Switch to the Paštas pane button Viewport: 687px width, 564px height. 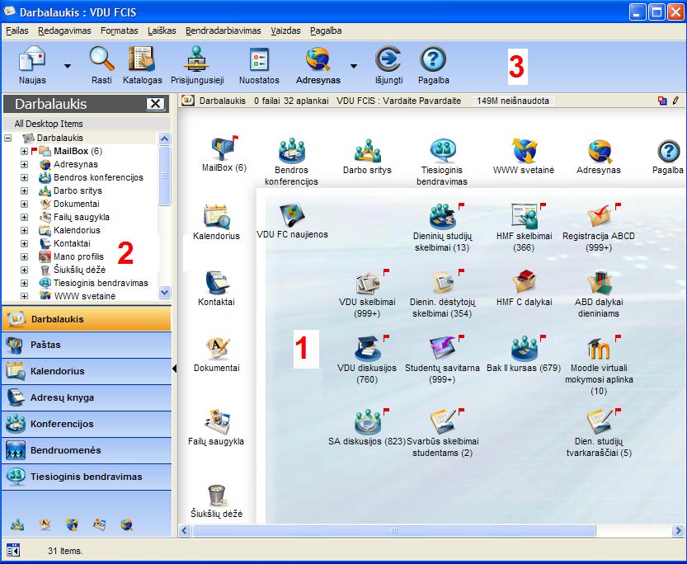(87, 345)
